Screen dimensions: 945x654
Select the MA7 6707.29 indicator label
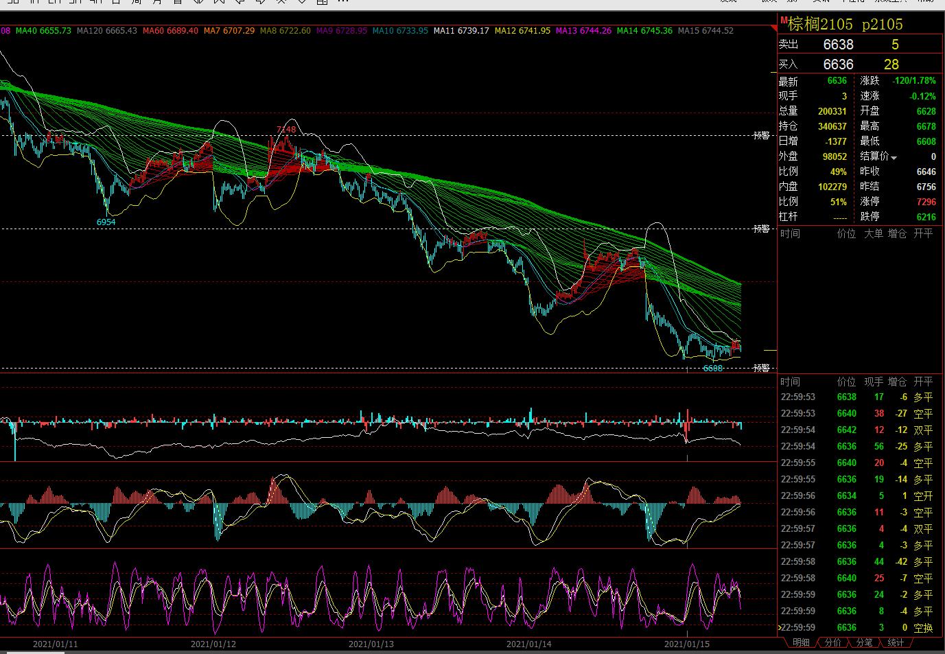tap(229, 31)
